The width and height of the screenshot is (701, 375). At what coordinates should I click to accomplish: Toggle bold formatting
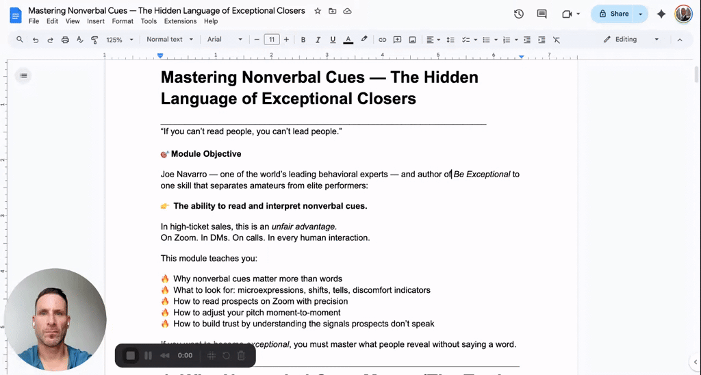pyautogui.click(x=303, y=40)
